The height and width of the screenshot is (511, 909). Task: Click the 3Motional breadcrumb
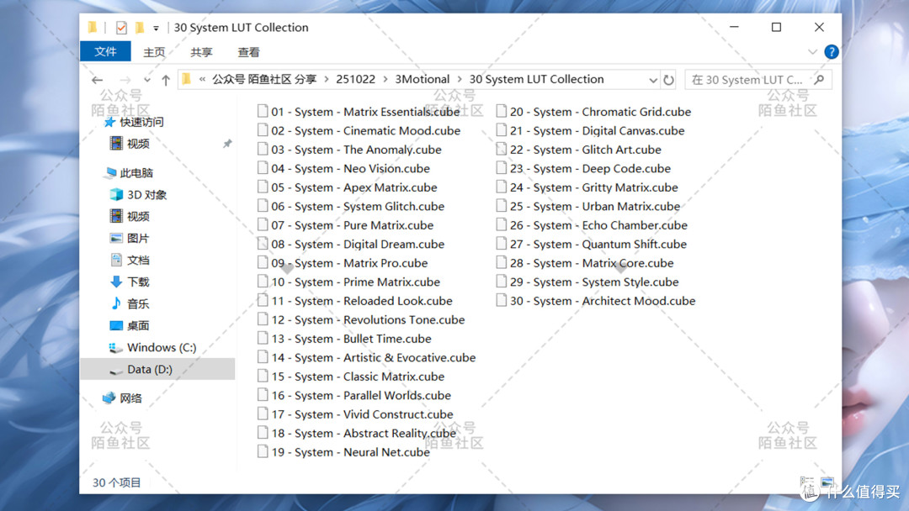(422, 79)
